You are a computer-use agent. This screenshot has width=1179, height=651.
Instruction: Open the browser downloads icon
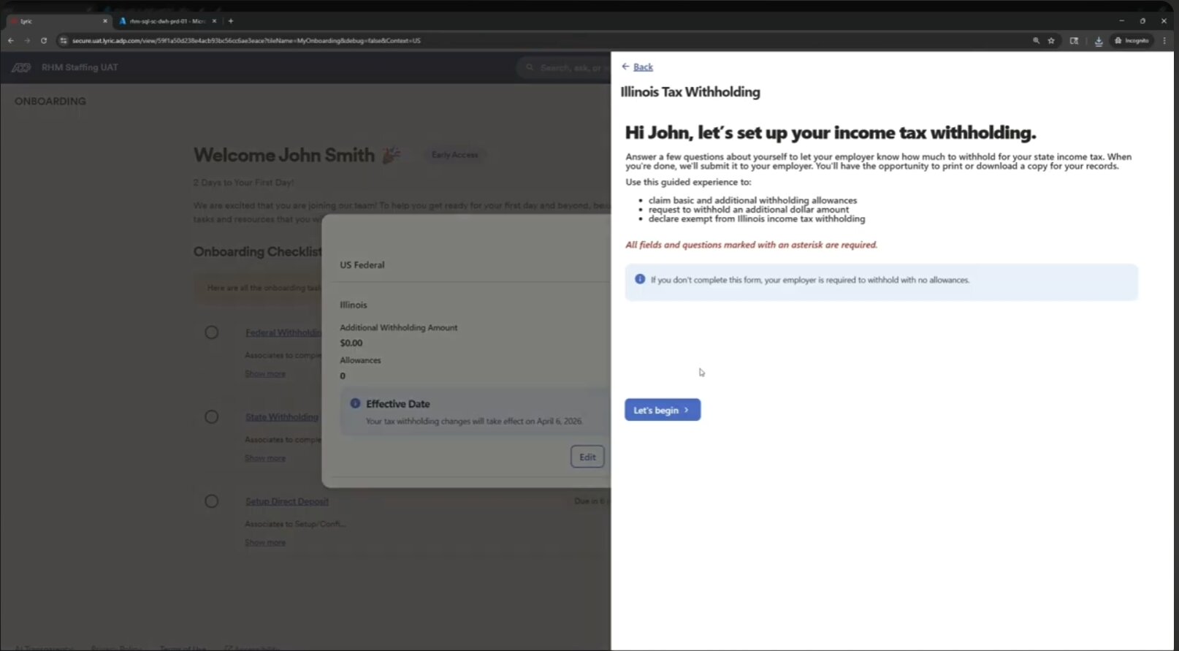1099,41
